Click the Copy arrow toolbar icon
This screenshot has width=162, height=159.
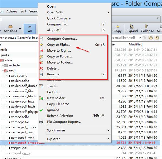pos(117,27)
